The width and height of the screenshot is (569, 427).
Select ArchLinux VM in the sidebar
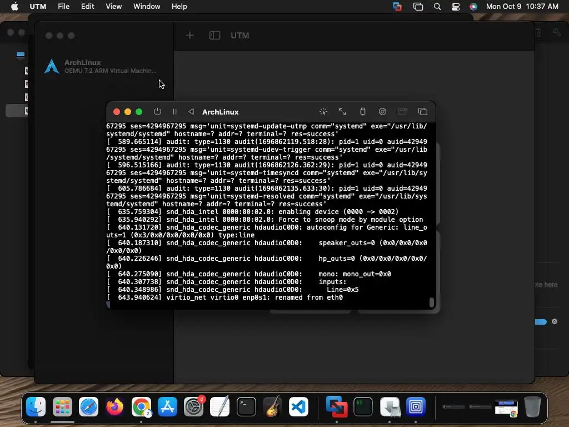pyautogui.click(x=104, y=67)
